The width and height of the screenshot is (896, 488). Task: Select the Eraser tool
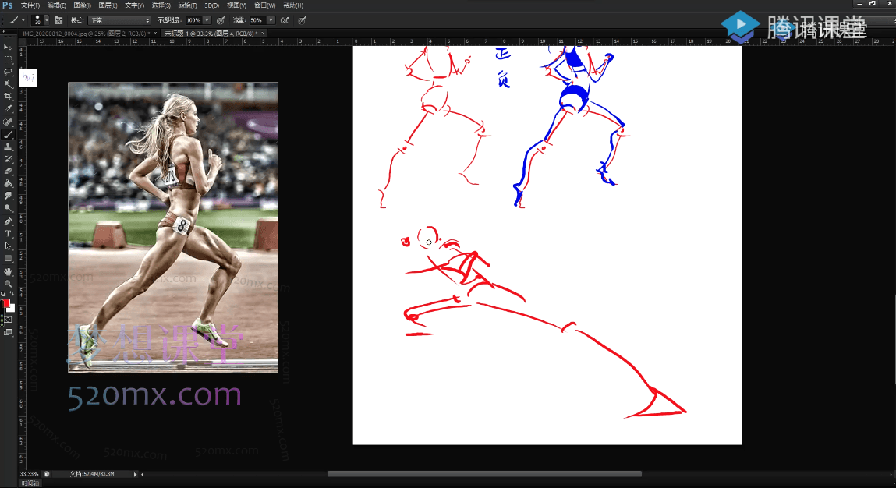[8, 171]
